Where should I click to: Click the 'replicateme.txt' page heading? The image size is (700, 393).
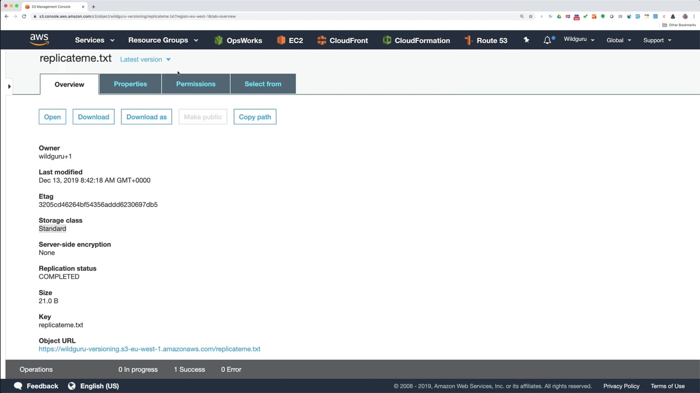pyautogui.click(x=75, y=58)
